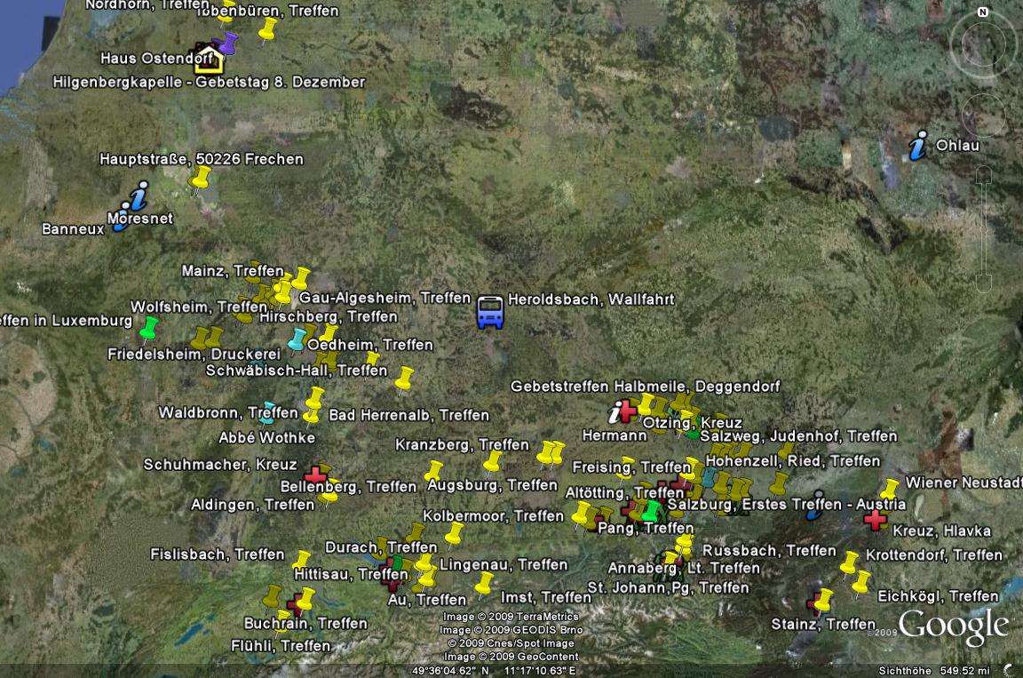Click the Look joystick navigation ring
The image size is (1023, 678).
point(983,44)
